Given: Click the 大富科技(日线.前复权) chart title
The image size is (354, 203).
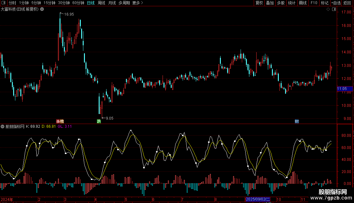Looking at the screenshot, I should point(20,9).
